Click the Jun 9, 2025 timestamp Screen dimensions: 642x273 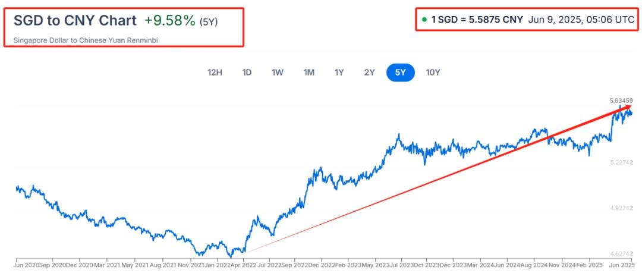pyautogui.click(x=581, y=19)
